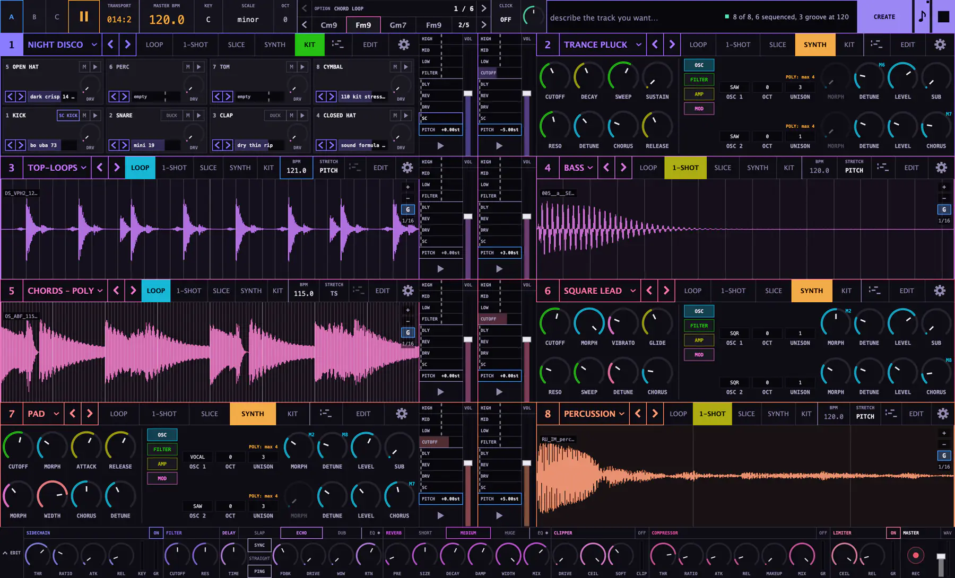
Task: Toggle the Clipper OFF switch
Action: (x=641, y=533)
